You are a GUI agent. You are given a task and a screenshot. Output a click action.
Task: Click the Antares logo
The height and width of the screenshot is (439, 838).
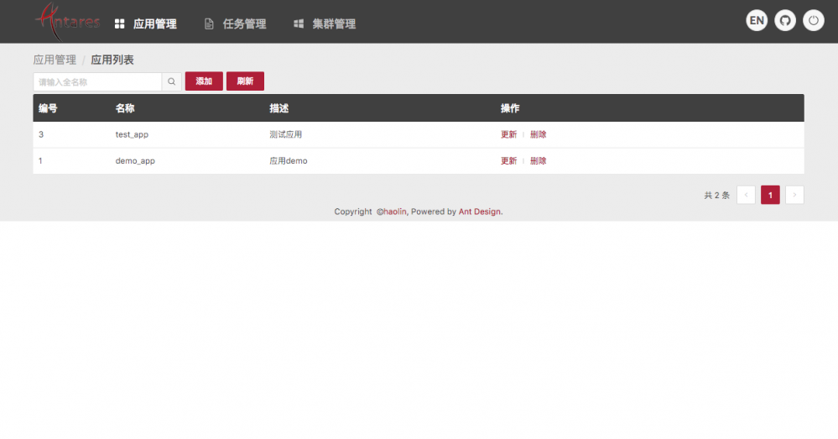point(67,21)
